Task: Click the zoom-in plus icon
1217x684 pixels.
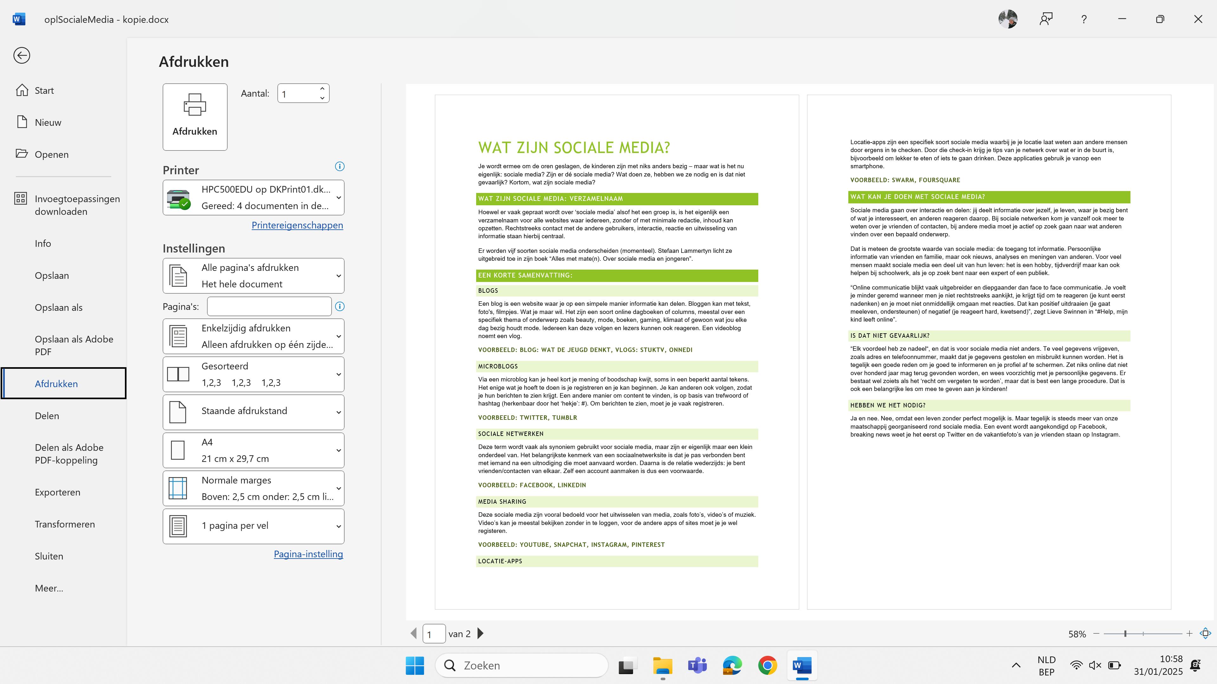Action: tap(1189, 634)
